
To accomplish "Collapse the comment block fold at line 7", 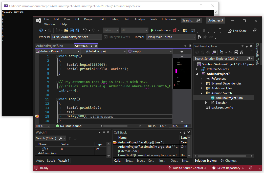I will (57, 82).
